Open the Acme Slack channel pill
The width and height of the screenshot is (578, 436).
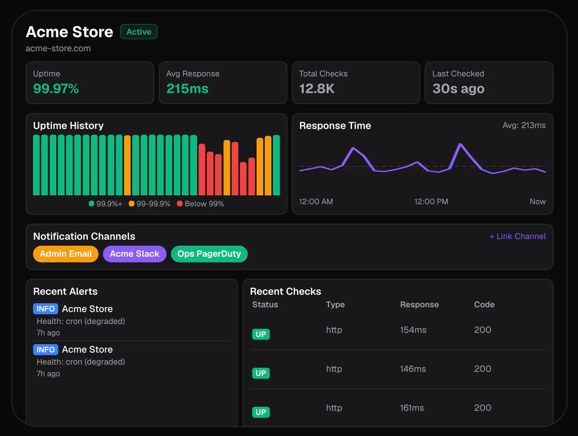134,254
